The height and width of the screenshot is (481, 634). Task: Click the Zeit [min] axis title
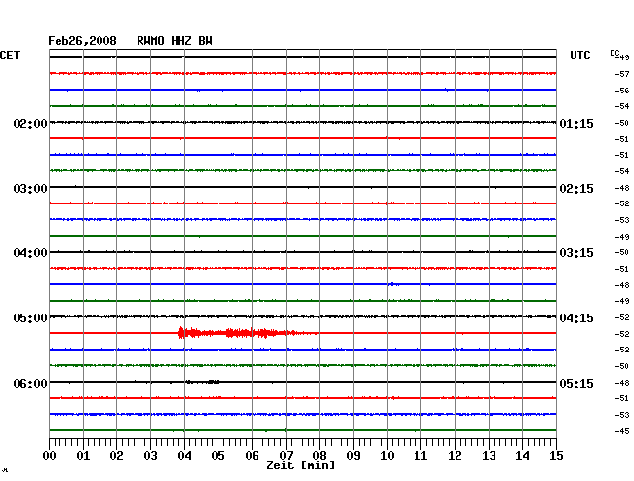pyautogui.click(x=300, y=465)
